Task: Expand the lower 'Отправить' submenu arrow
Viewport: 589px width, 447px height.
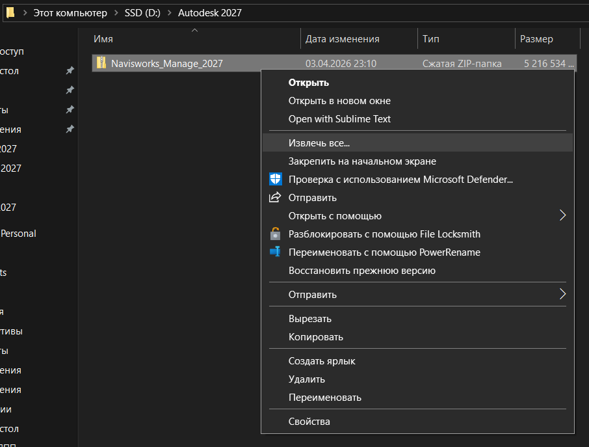Action: pos(562,294)
